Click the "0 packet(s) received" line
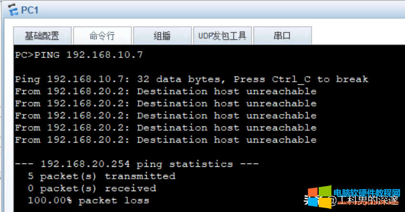 click(91, 188)
